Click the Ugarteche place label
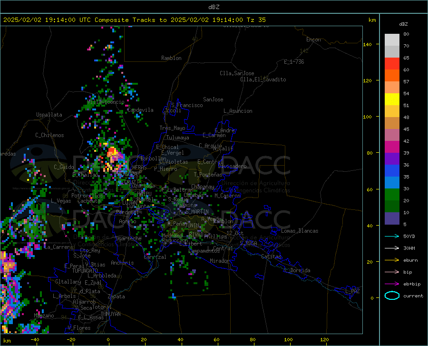This screenshot has width=428, height=346. point(128,238)
